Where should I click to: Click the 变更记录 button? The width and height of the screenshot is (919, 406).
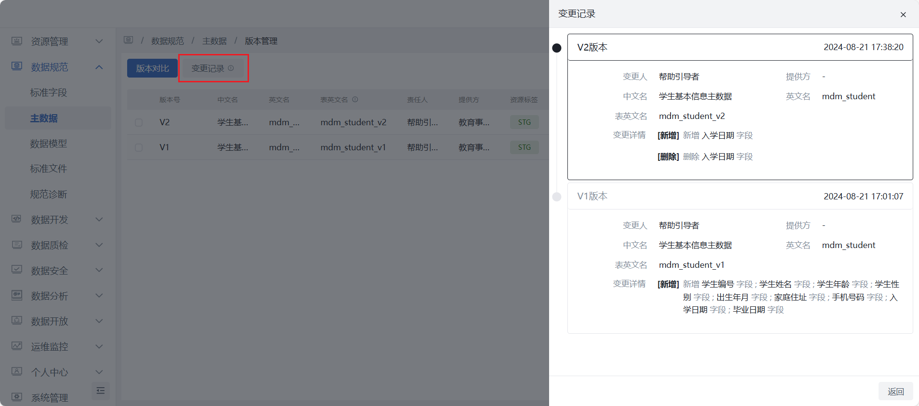(213, 68)
